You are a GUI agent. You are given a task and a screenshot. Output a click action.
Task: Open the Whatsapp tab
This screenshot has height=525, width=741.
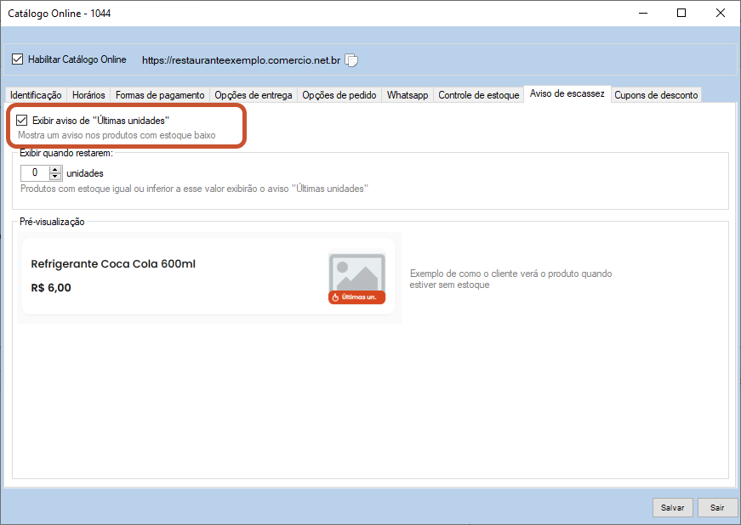(x=408, y=95)
